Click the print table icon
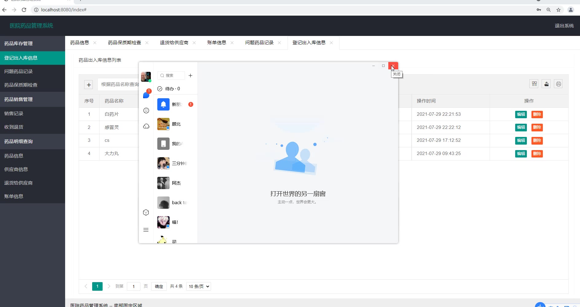Viewport: 580px width, 307px height. pyautogui.click(x=558, y=84)
